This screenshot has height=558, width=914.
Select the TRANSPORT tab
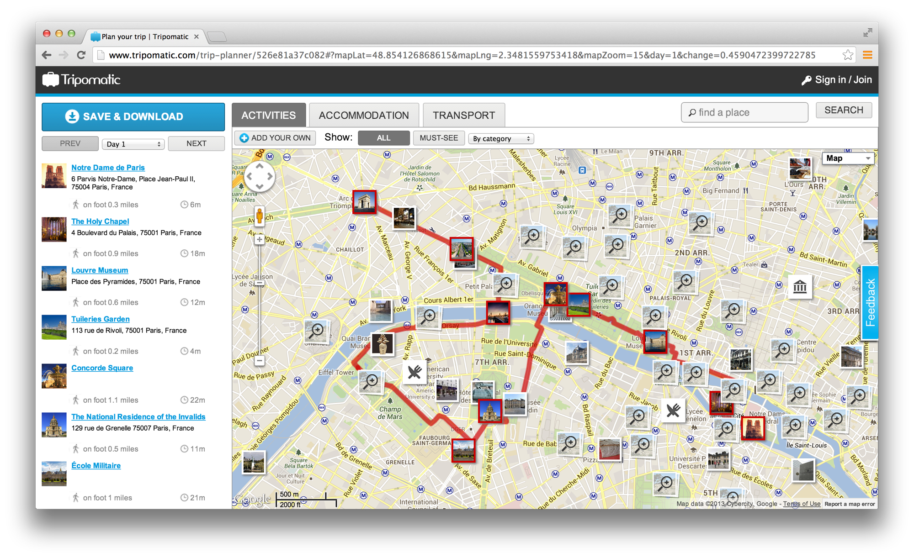[x=464, y=115]
